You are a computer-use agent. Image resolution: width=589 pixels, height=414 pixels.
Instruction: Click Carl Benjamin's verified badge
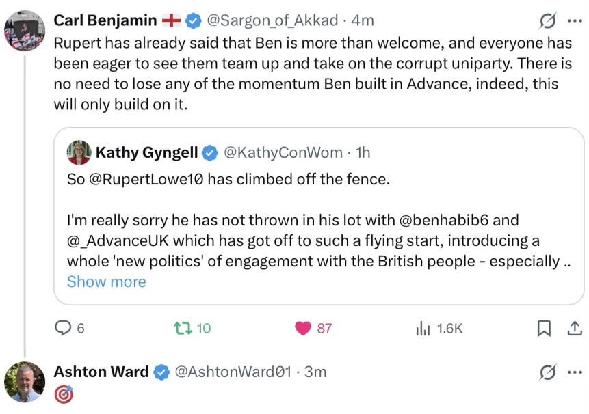coord(193,21)
